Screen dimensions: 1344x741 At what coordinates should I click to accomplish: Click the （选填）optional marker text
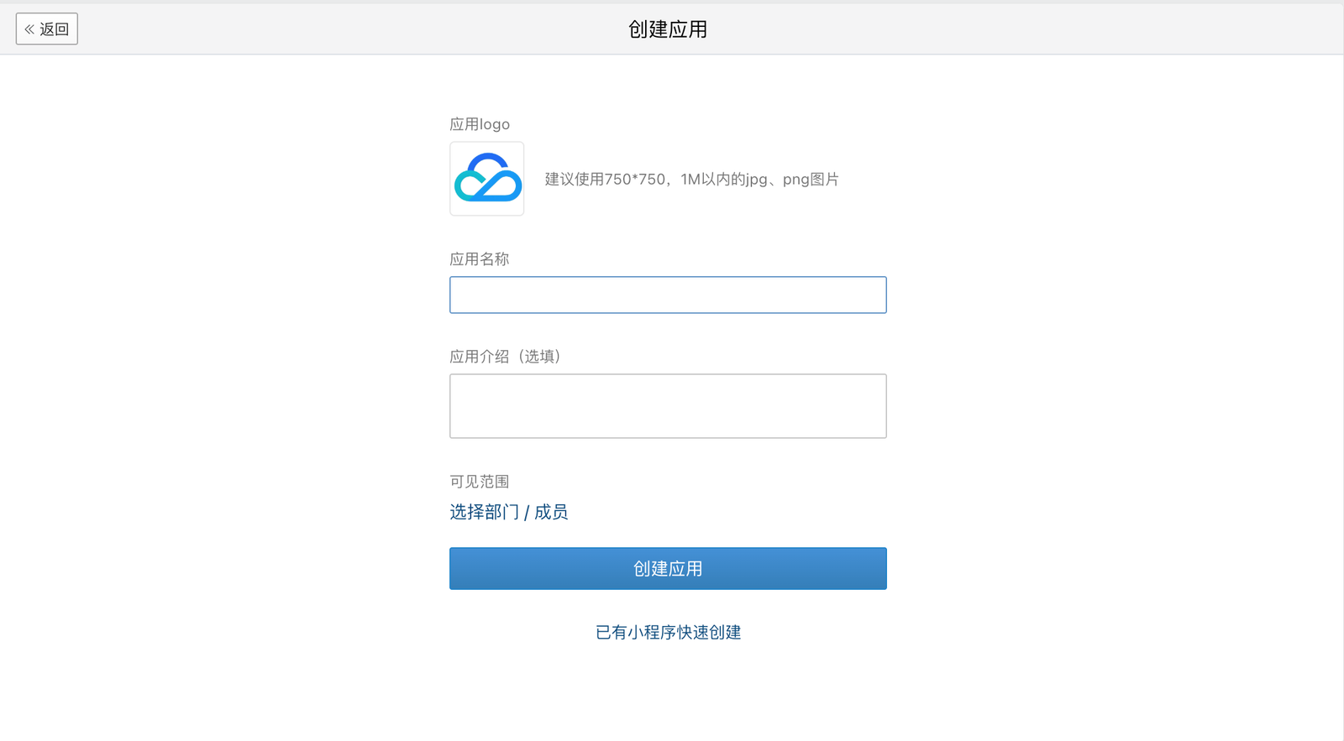pos(538,357)
